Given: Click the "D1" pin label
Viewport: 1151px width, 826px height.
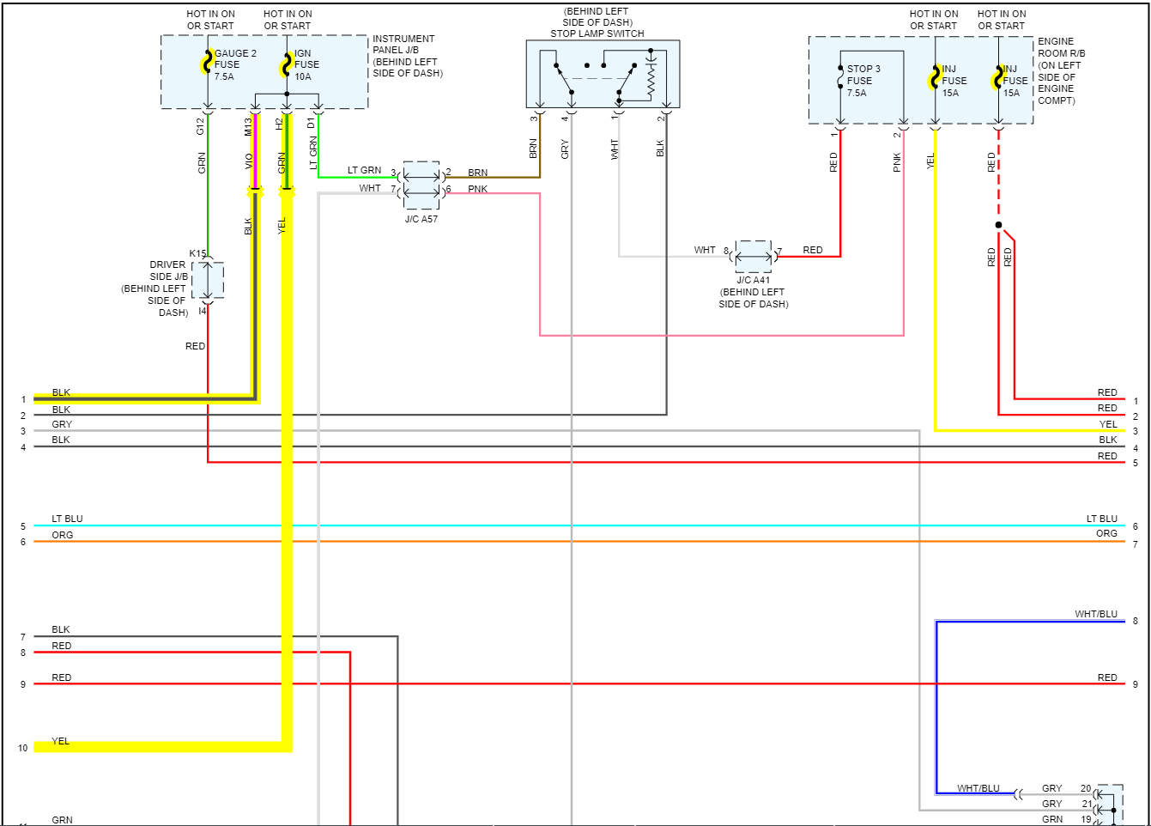Looking at the screenshot, I should 312,123.
